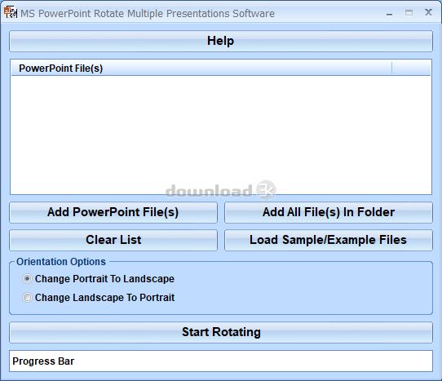Minimize the application window

pyautogui.click(x=389, y=13)
